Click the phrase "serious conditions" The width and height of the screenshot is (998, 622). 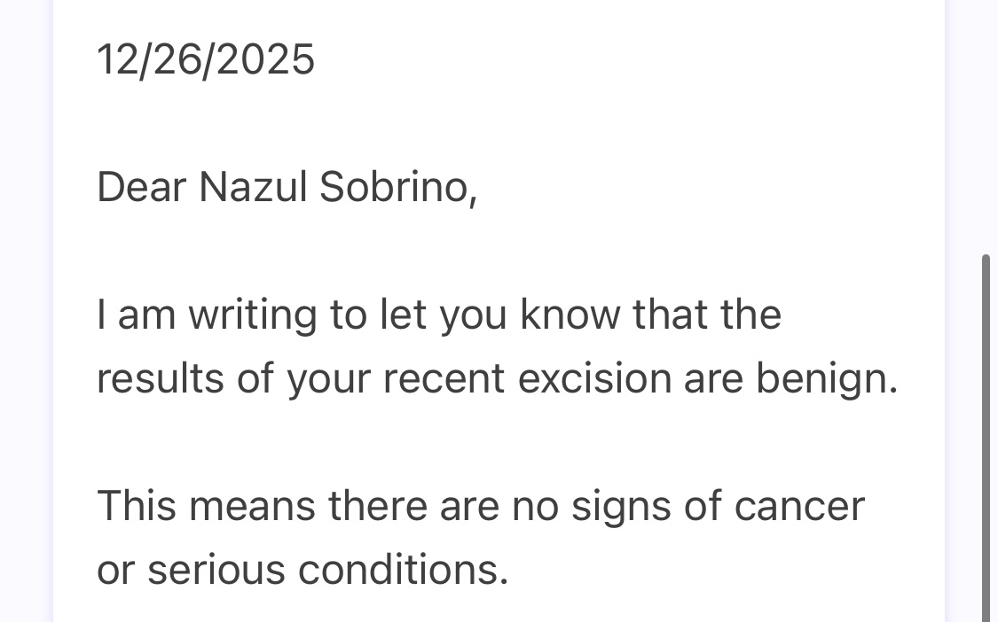(327, 570)
